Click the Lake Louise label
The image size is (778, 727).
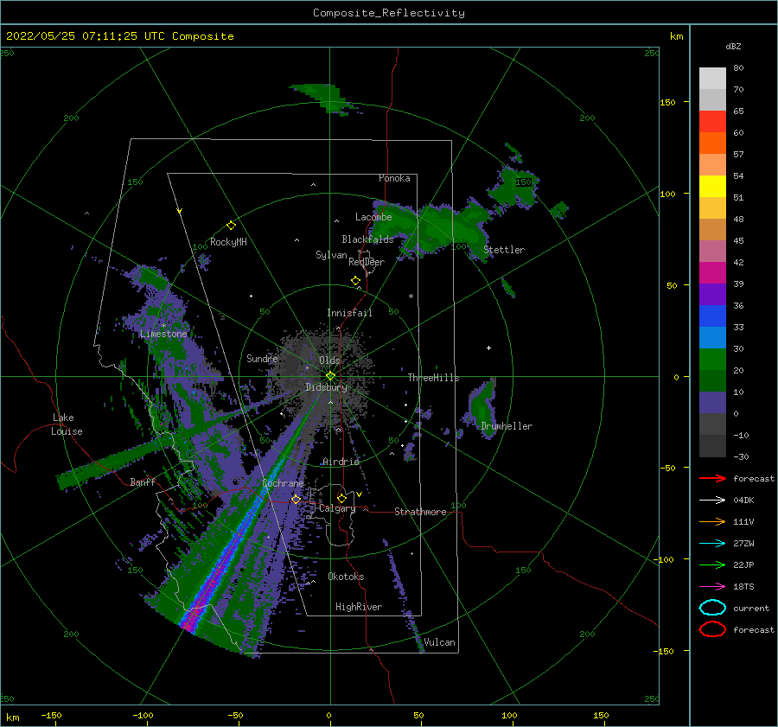tap(67, 424)
